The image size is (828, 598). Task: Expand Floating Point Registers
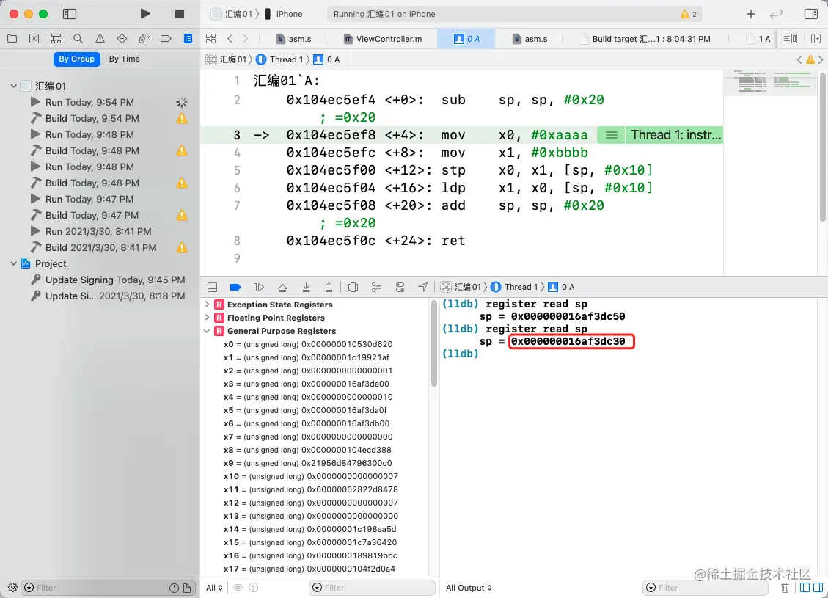pos(207,318)
